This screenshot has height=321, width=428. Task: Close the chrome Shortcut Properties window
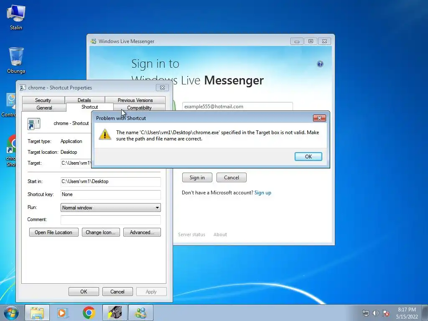[162, 87]
